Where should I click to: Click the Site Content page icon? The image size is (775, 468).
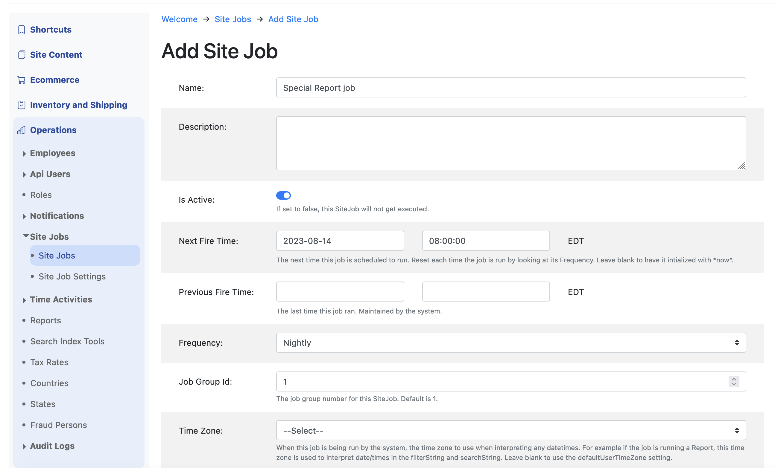tap(21, 55)
